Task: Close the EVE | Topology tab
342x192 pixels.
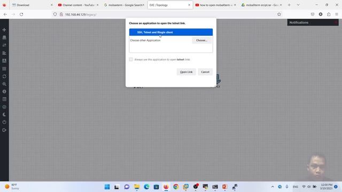Action: tap(189, 5)
